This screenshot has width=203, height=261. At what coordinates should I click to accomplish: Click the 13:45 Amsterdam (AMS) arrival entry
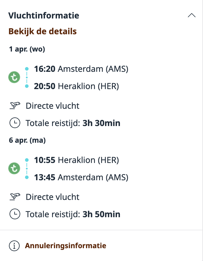coord(81,177)
